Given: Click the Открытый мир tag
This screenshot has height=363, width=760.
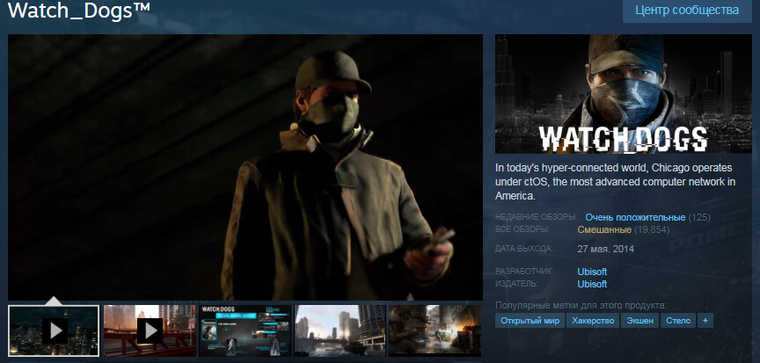Looking at the screenshot, I should coord(530,321).
